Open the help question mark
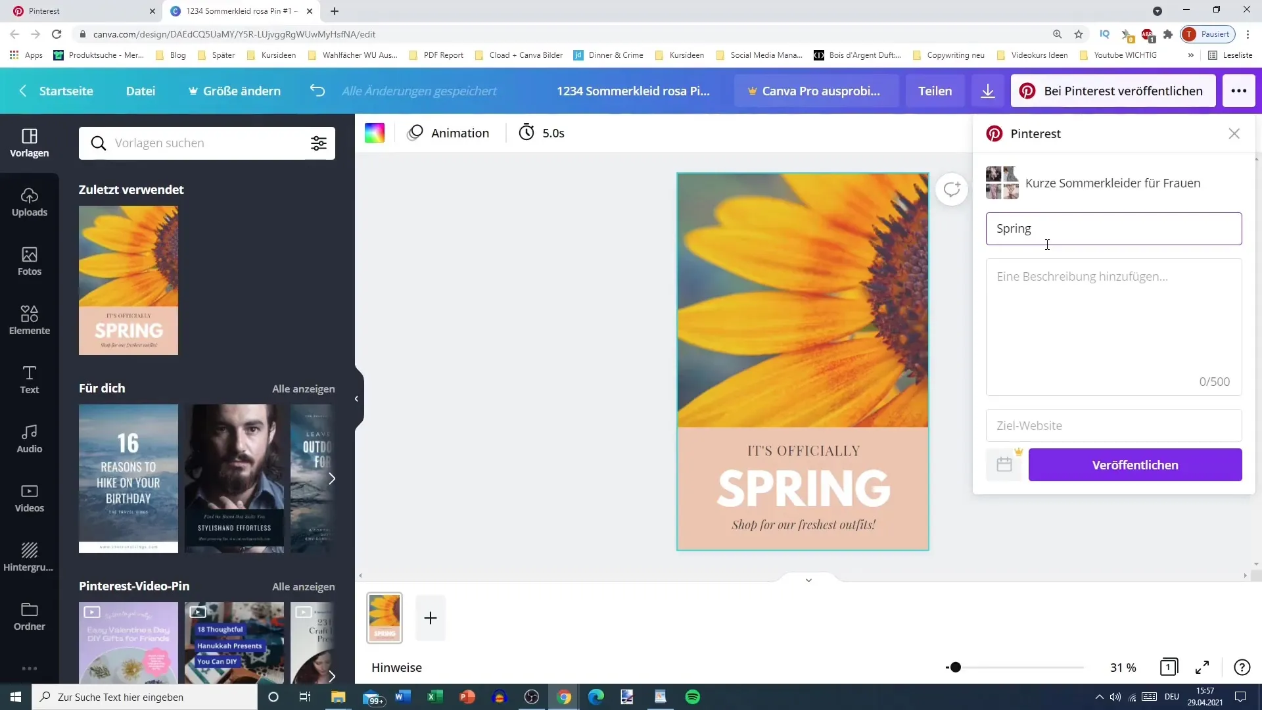1262x710 pixels. [1242, 667]
